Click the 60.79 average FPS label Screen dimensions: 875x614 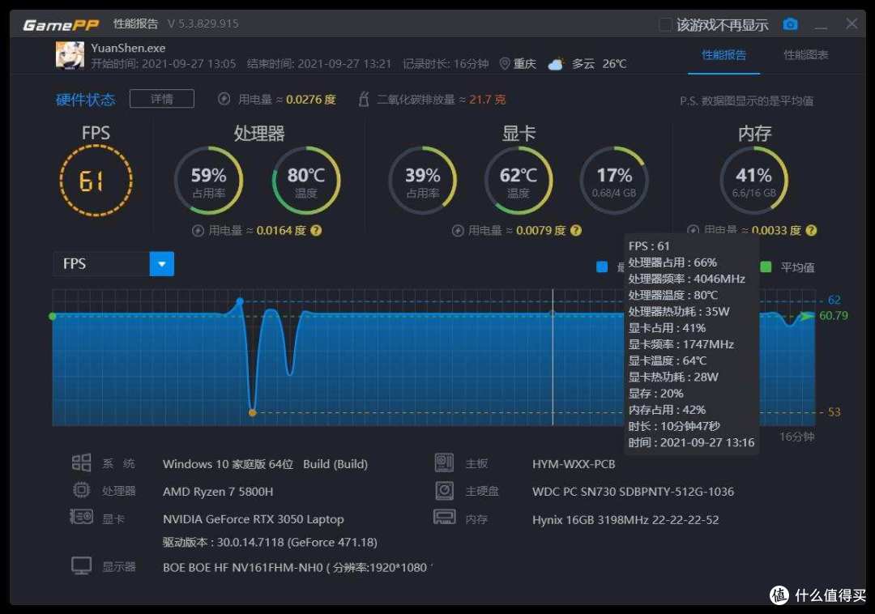(x=833, y=316)
